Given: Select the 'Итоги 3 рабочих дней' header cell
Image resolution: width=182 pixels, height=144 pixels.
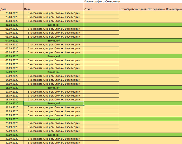Looking at the screenshot, I should 151,7.
